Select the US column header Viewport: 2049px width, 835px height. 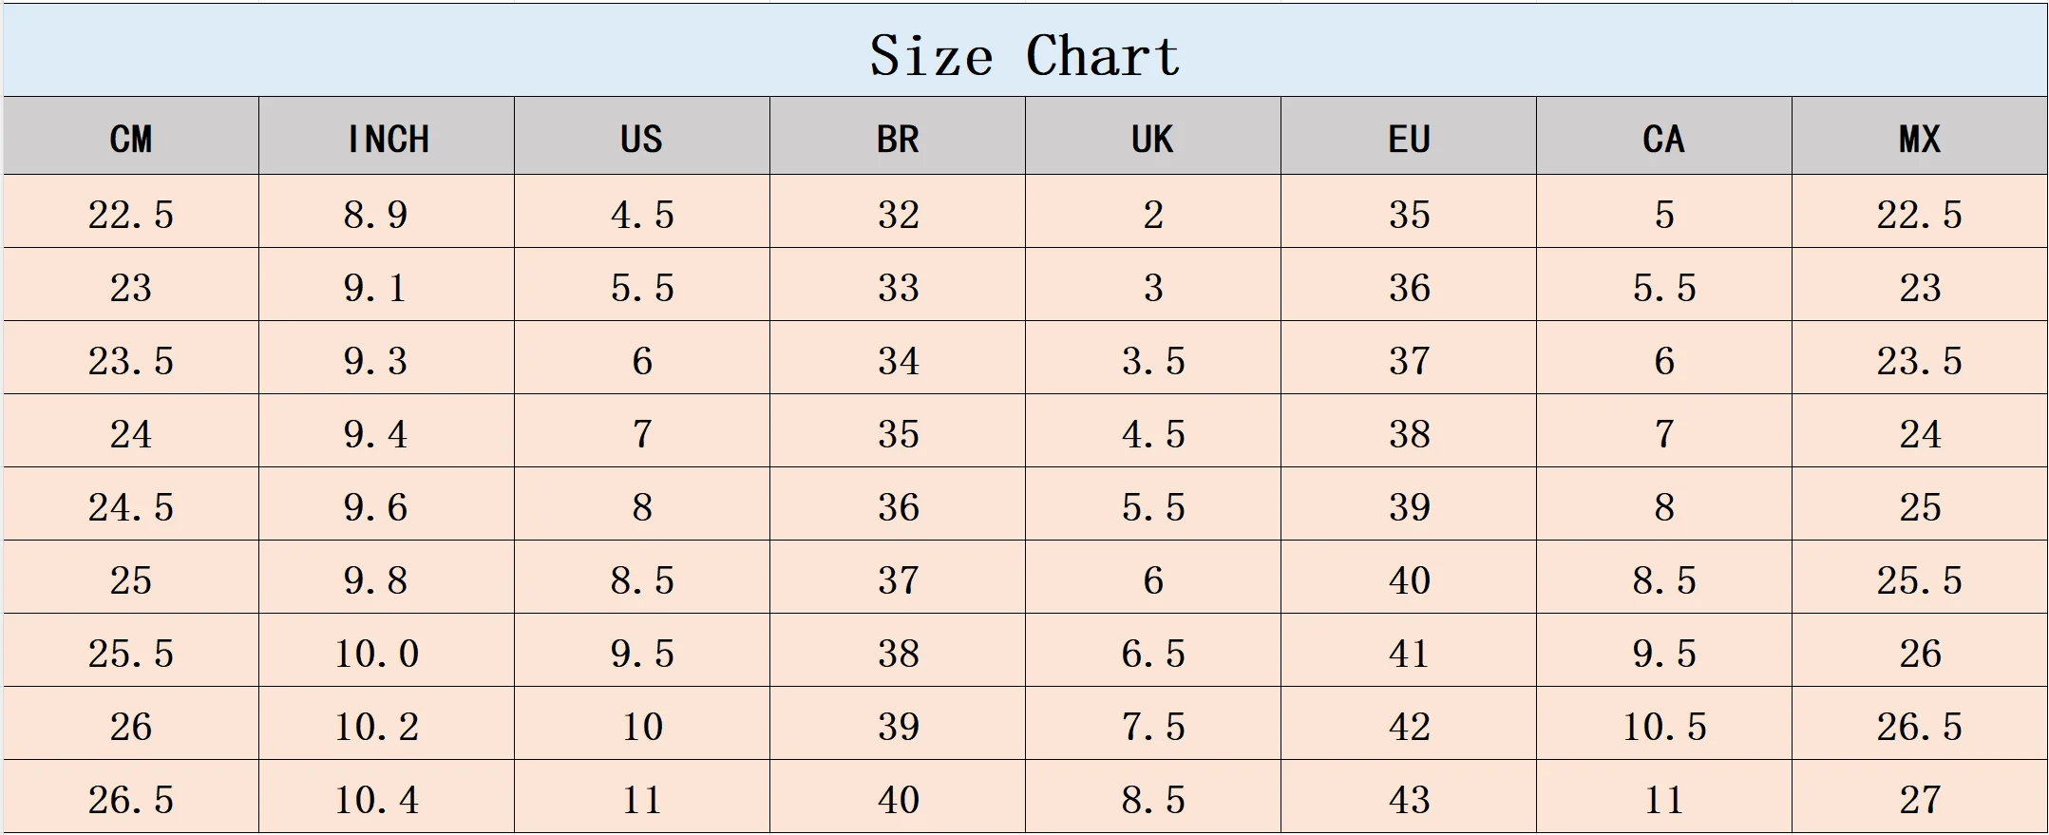tap(642, 139)
